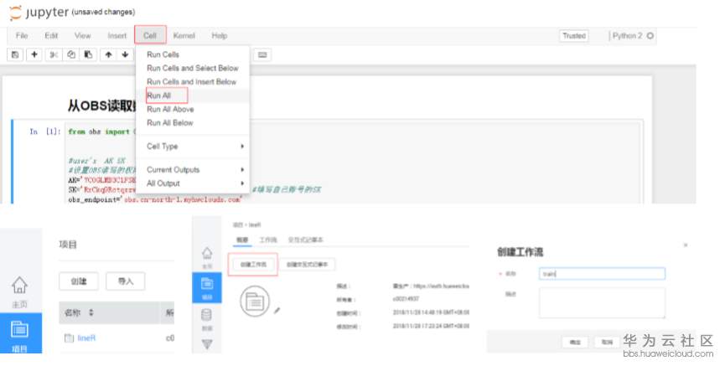Click the obs_endpoint code line

[155, 200]
